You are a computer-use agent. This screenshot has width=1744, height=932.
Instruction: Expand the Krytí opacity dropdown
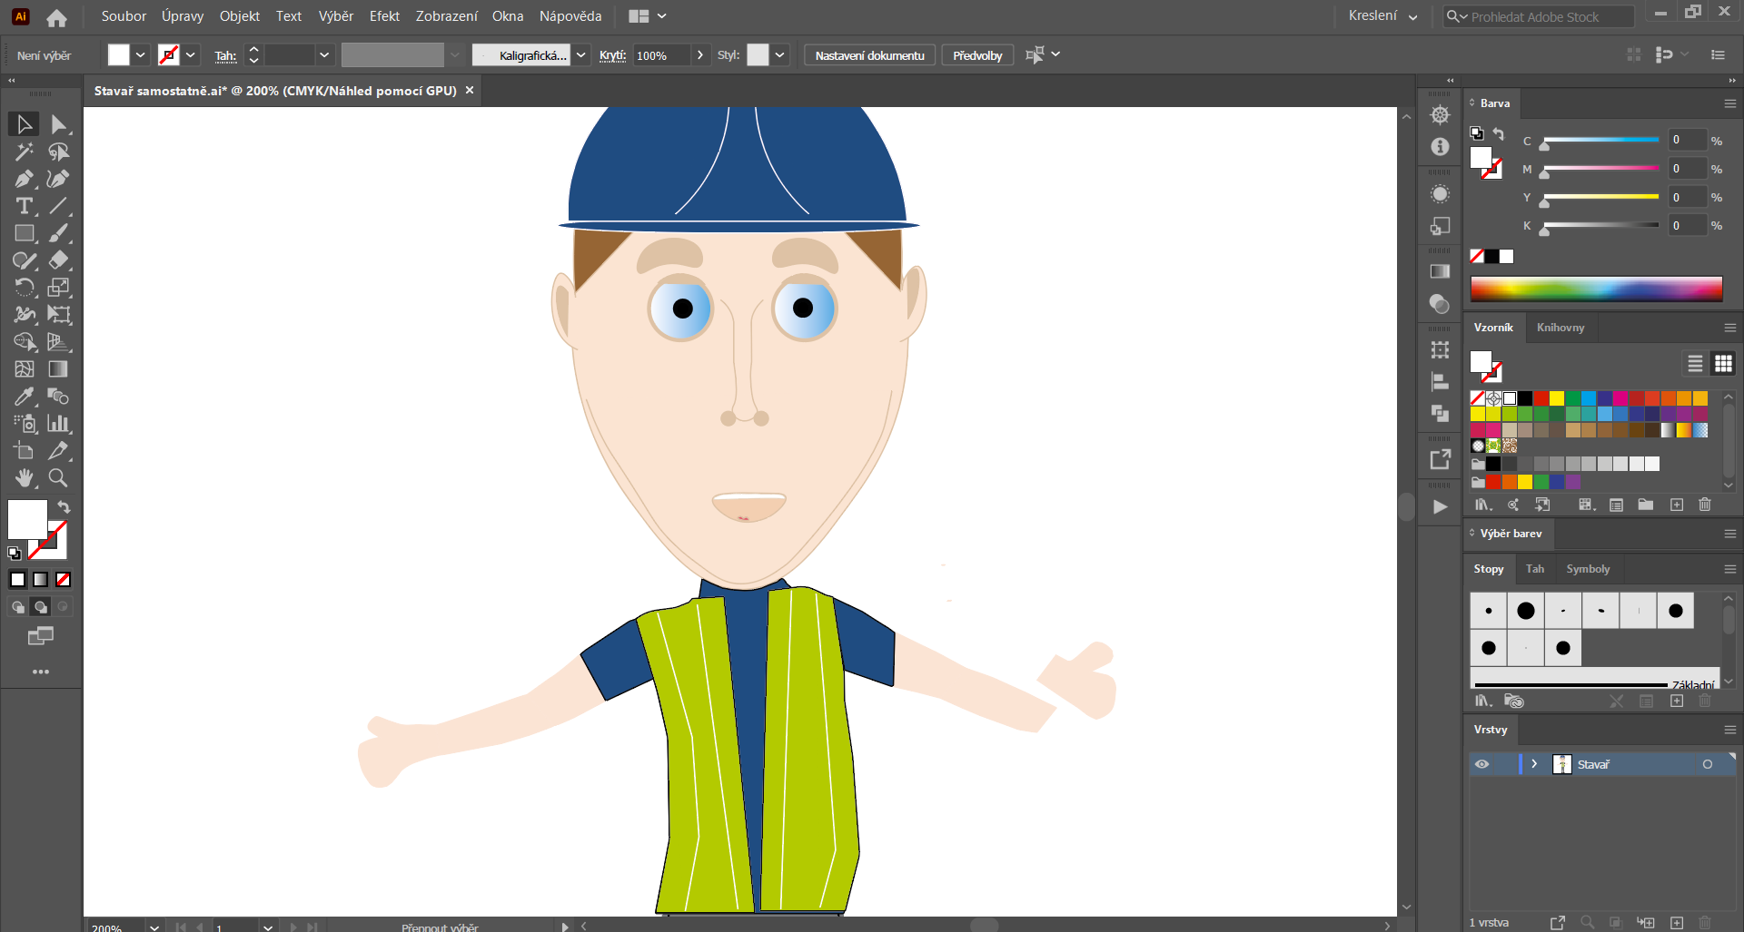click(700, 54)
